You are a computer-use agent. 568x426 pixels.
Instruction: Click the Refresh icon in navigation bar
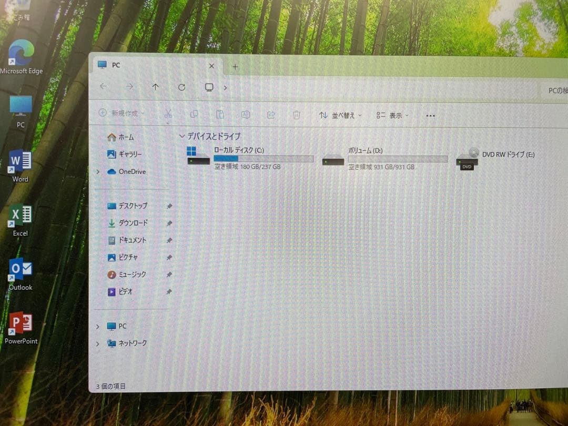click(181, 87)
